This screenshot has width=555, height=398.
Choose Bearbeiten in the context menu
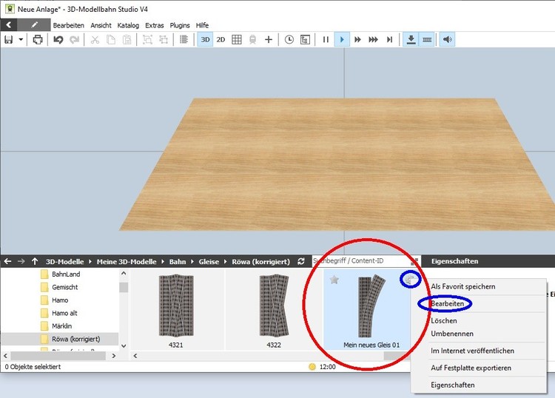pos(447,303)
